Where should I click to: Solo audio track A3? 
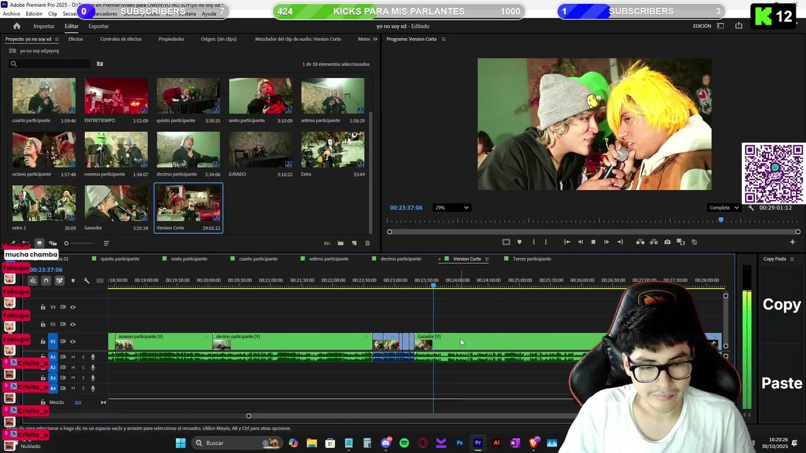point(83,378)
